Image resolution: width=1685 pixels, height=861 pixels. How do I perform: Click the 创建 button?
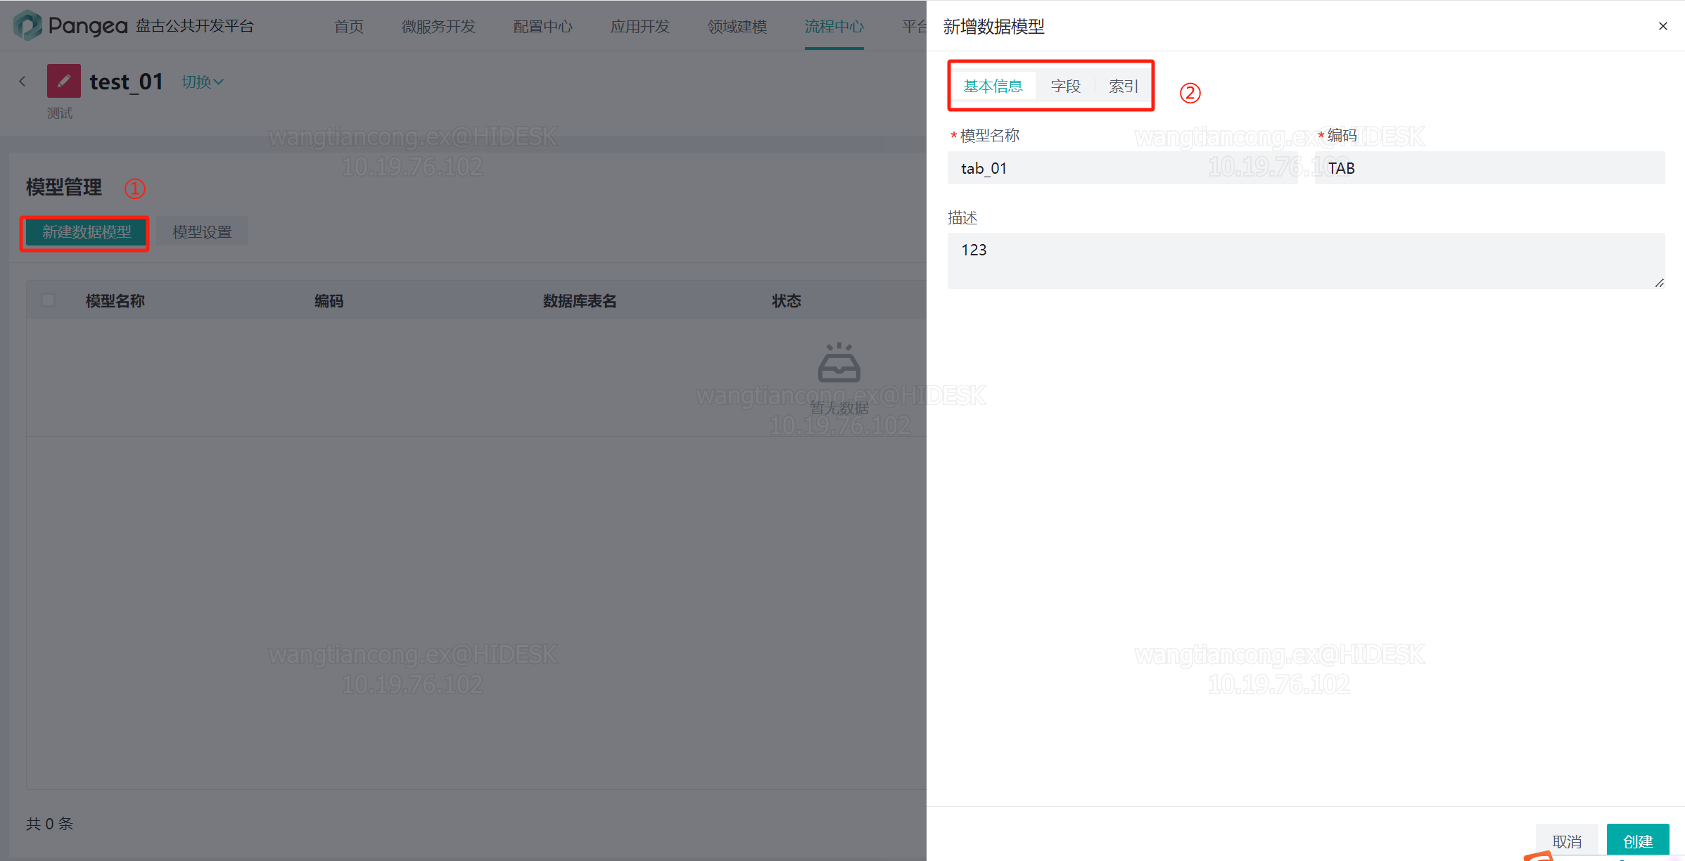pyautogui.click(x=1638, y=841)
